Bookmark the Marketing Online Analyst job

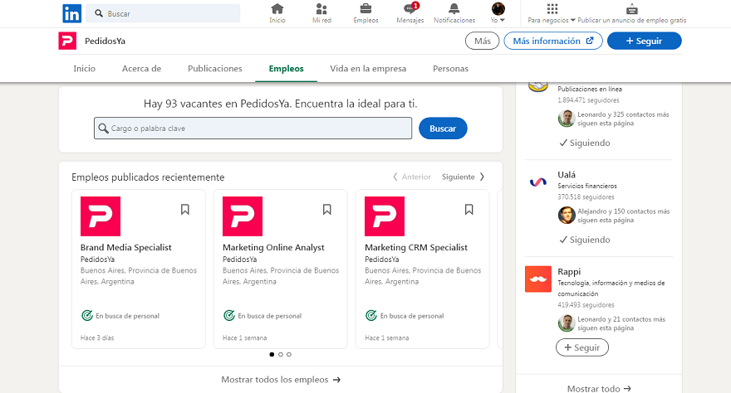327,210
